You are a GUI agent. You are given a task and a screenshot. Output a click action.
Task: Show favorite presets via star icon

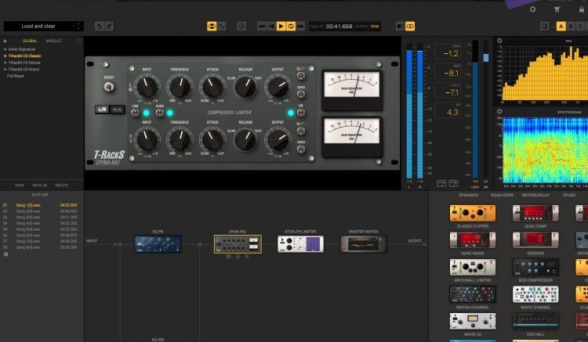pyautogui.click(x=5, y=41)
